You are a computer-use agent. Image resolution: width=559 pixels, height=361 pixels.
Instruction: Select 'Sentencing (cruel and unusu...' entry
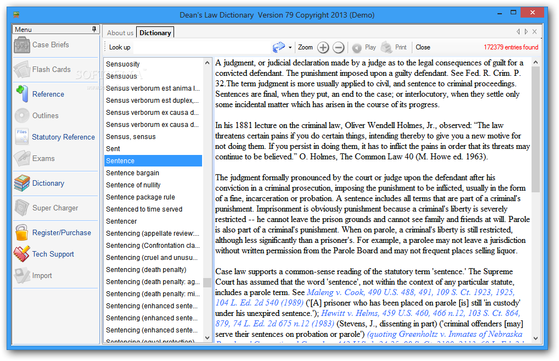point(153,258)
